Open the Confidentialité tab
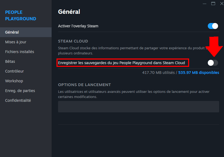Image resolution: width=224 pixels, height=157 pixels. click(x=18, y=100)
